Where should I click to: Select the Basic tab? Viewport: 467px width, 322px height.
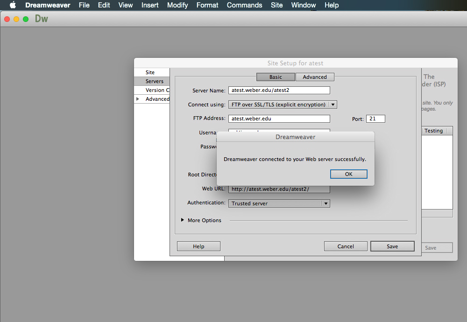(x=276, y=77)
